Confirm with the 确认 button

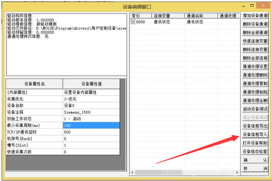coord(255,160)
